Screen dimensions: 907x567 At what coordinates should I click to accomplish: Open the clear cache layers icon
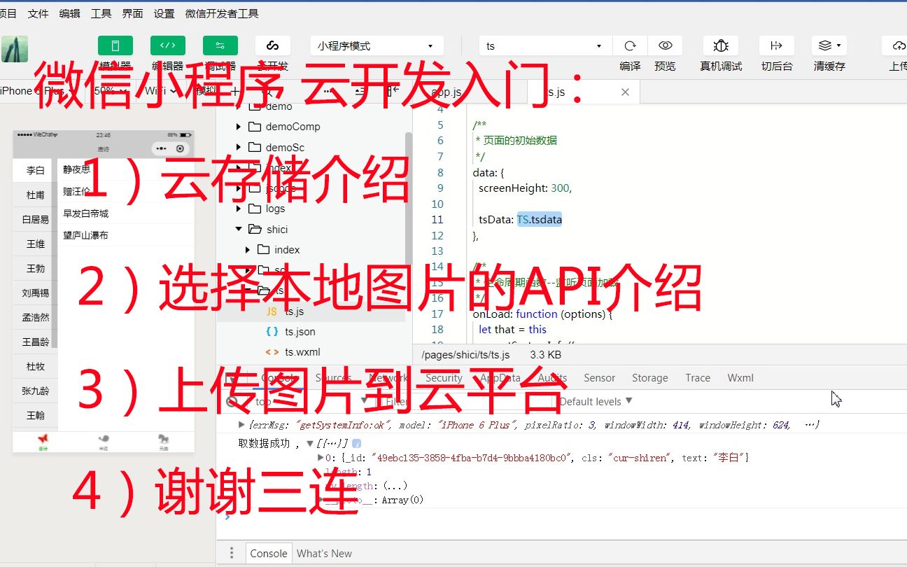[829, 45]
